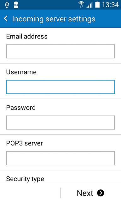This screenshot has width=121, height=202.
Task: Tap the Wi-Fi signal status icon
Action: tap(81, 5)
